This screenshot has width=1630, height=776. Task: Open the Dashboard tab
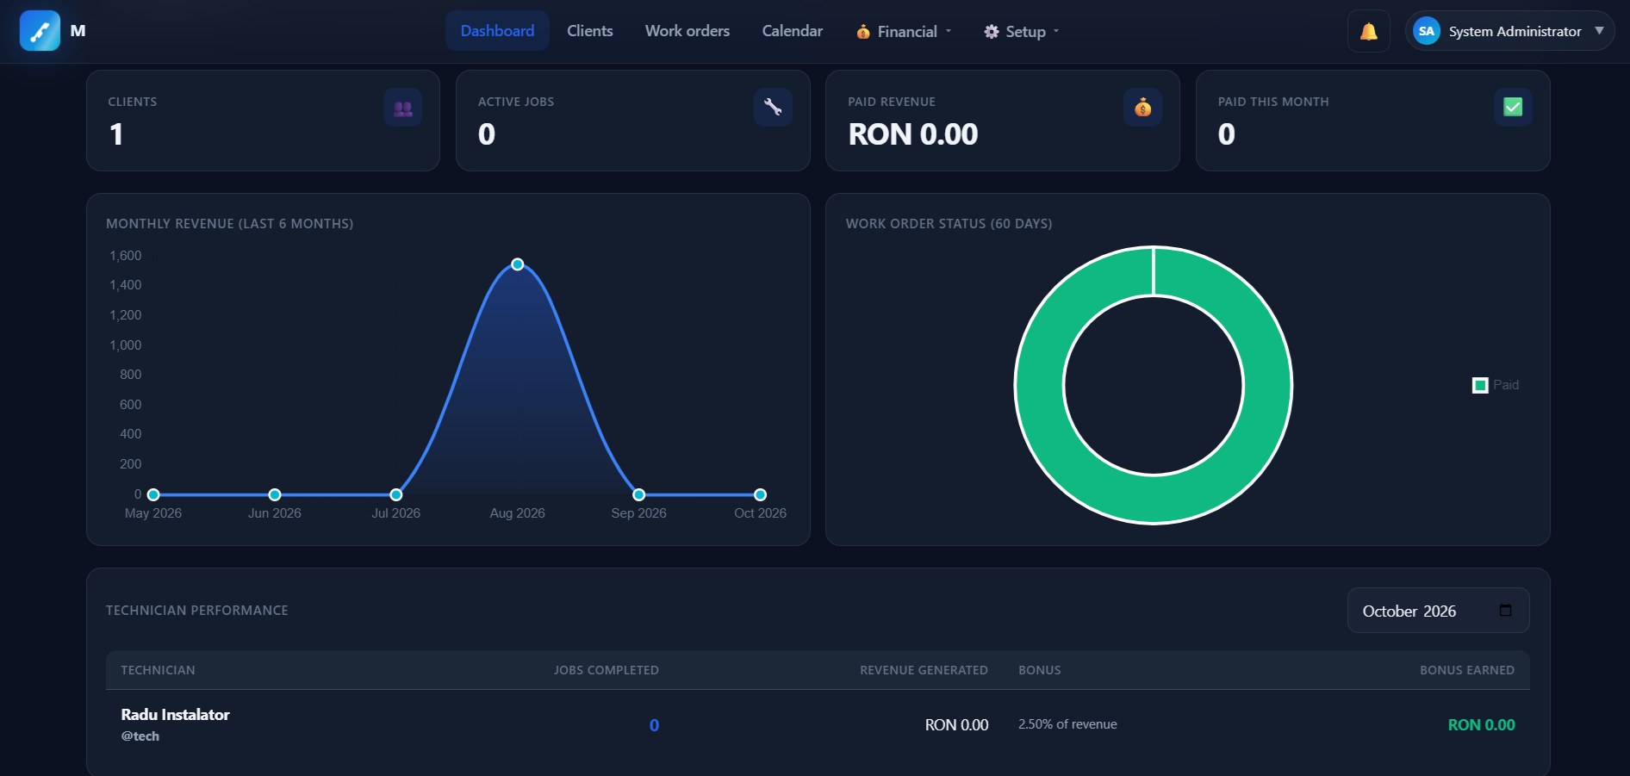[497, 31]
